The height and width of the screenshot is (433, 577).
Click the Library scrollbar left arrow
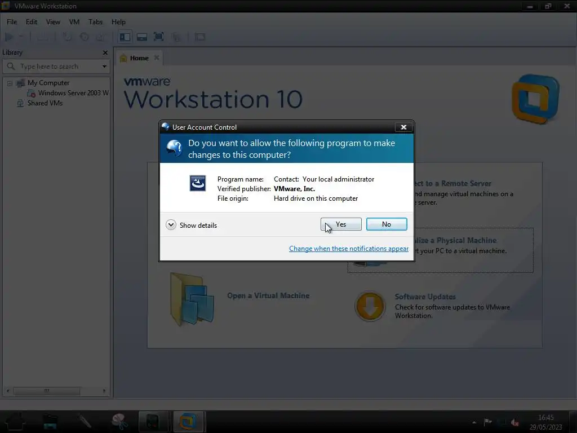coord(8,391)
